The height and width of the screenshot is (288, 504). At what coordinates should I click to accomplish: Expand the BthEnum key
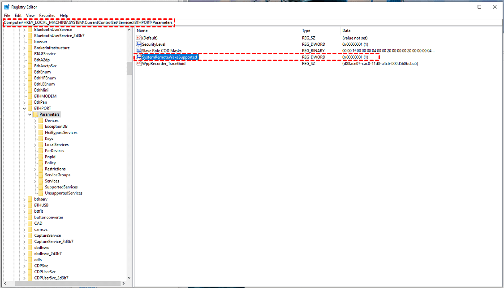pos(24,72)
